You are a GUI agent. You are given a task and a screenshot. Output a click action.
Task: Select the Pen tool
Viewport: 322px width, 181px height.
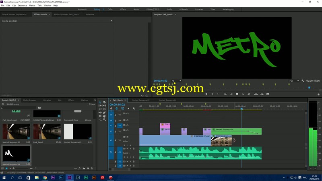click(x=104, y=113)
